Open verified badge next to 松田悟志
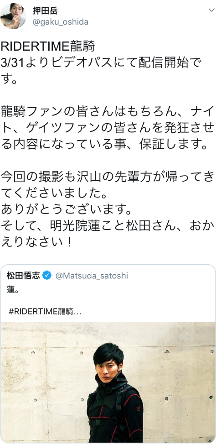Viewport: 216px width, 444px height. coord(47,275)
